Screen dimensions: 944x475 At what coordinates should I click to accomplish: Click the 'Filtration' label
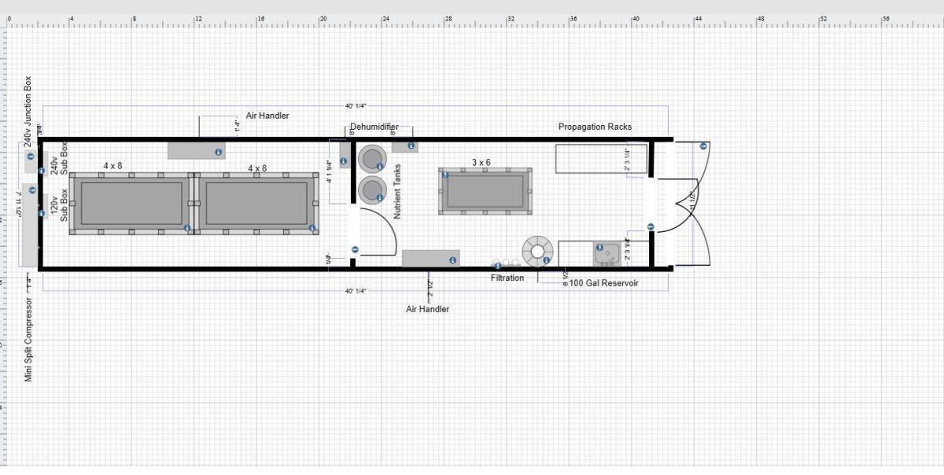pos(507,278)
